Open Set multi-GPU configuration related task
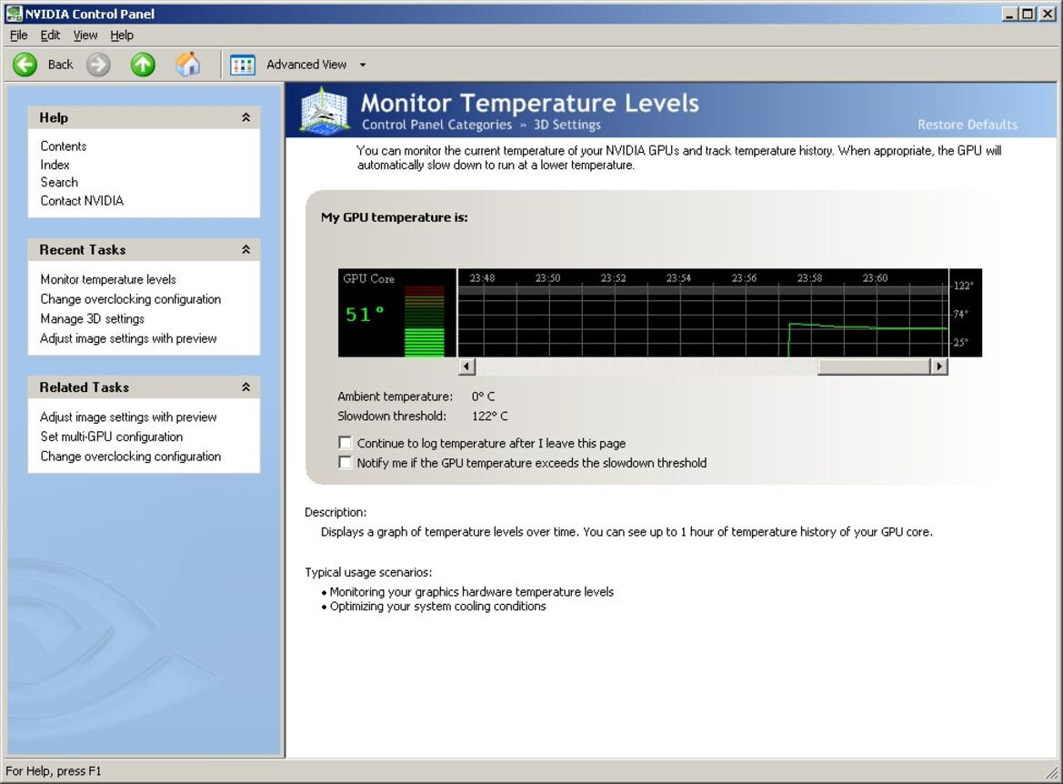Viewport: 1063px width, 784px height. point(111,437)
